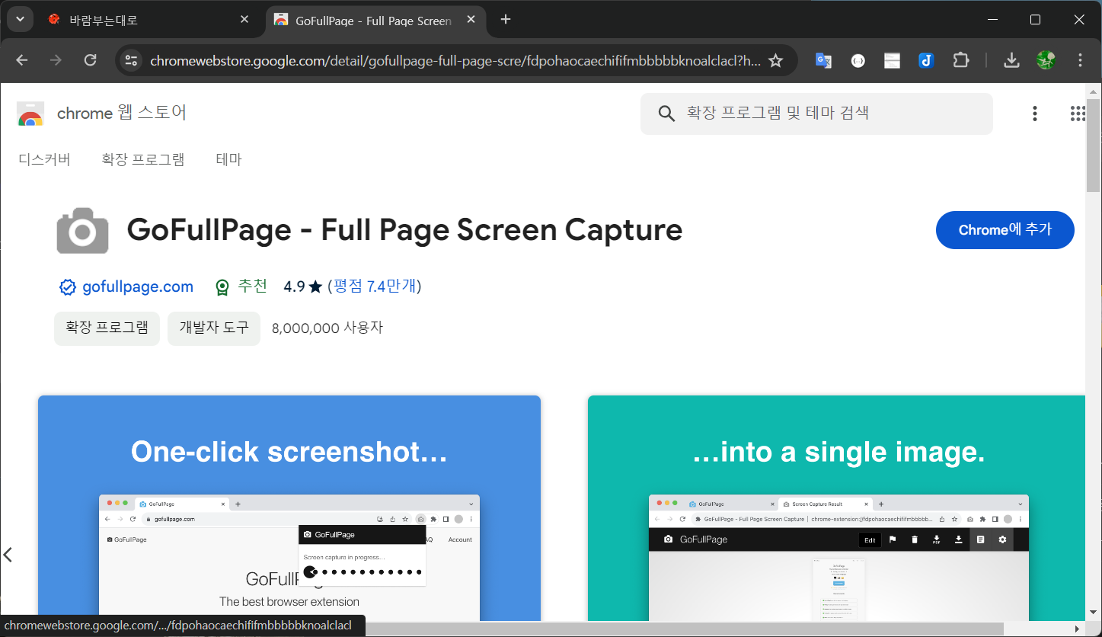Click the GoFullPage extension title heading
This screenshot has width=1102, height=637.
click(x=404, y=230)
